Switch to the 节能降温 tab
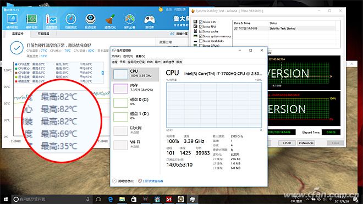363x204 pixels. click(x=43, y=34)
